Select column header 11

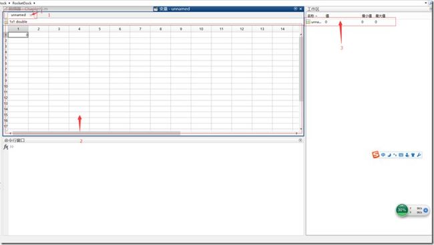click(x=222, y=29)
